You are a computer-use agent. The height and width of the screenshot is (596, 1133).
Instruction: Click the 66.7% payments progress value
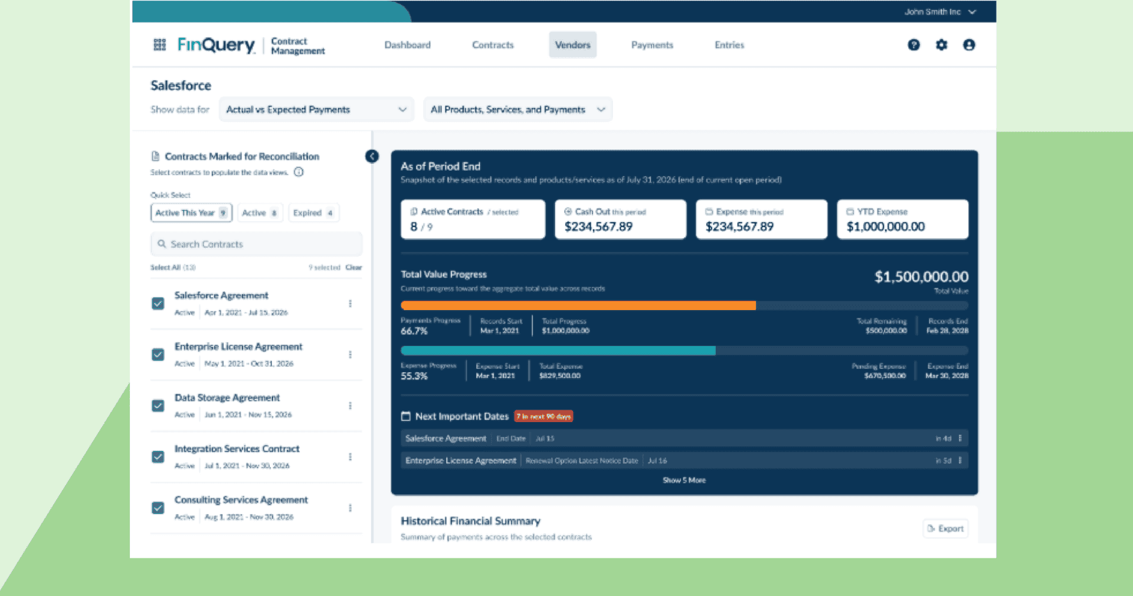coord(414,331)
